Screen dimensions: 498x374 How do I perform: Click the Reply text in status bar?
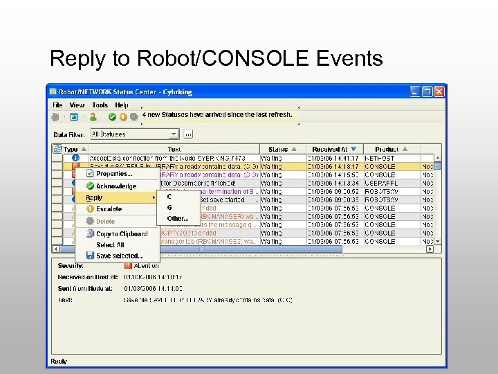click(x=59, y=362)
